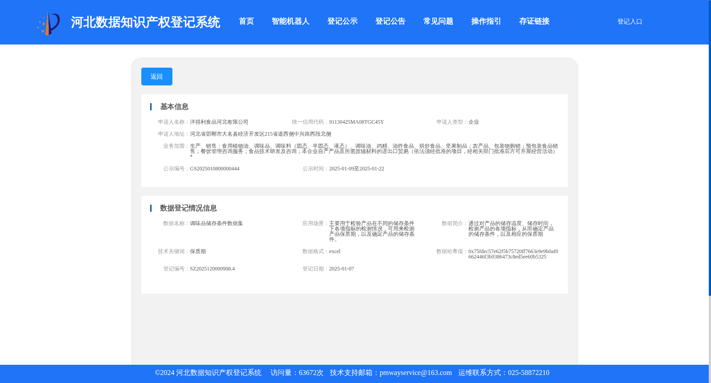Open the 操作指引 menu item

(487, 21)
